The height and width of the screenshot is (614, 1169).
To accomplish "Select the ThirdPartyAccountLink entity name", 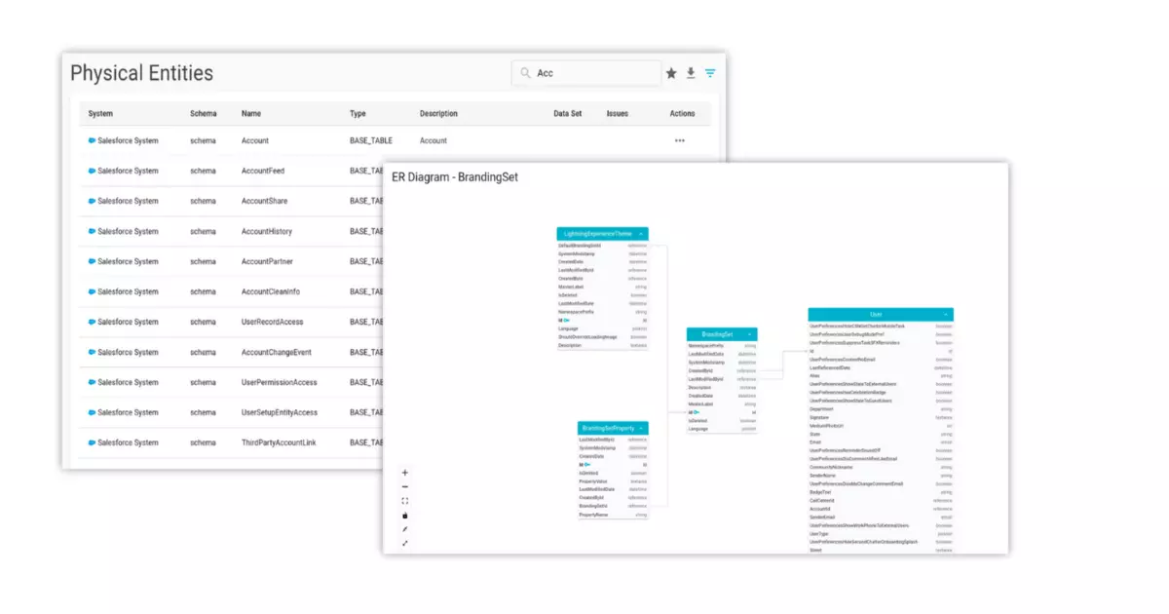I will 279,442.
